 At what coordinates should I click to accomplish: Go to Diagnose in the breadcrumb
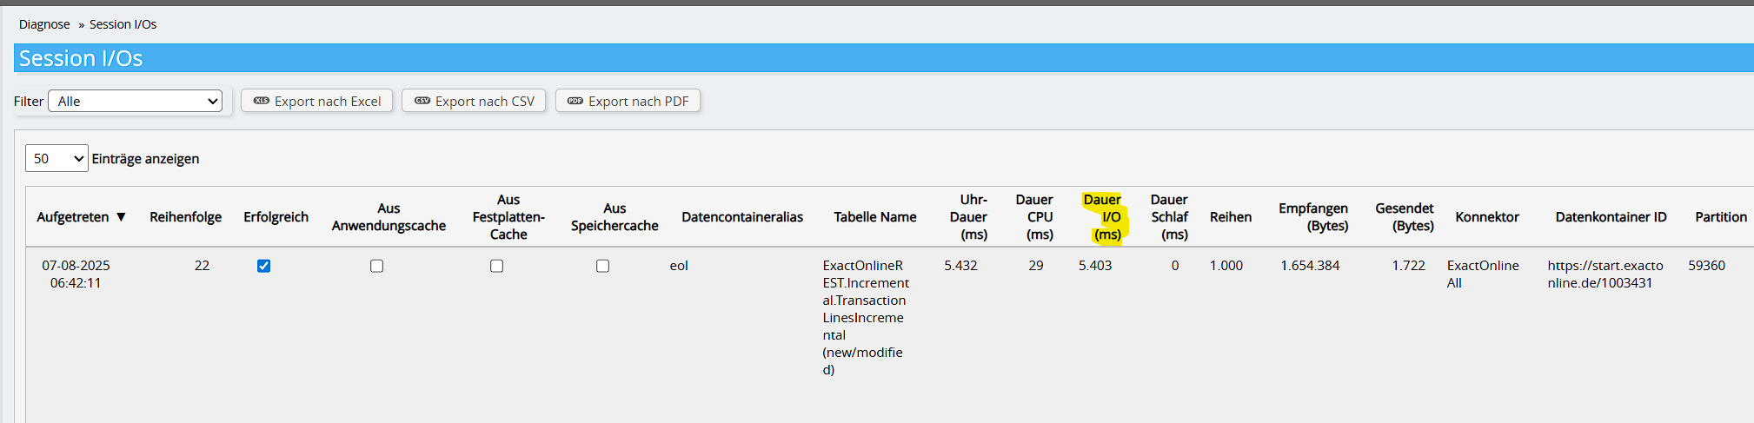(44, 24)
